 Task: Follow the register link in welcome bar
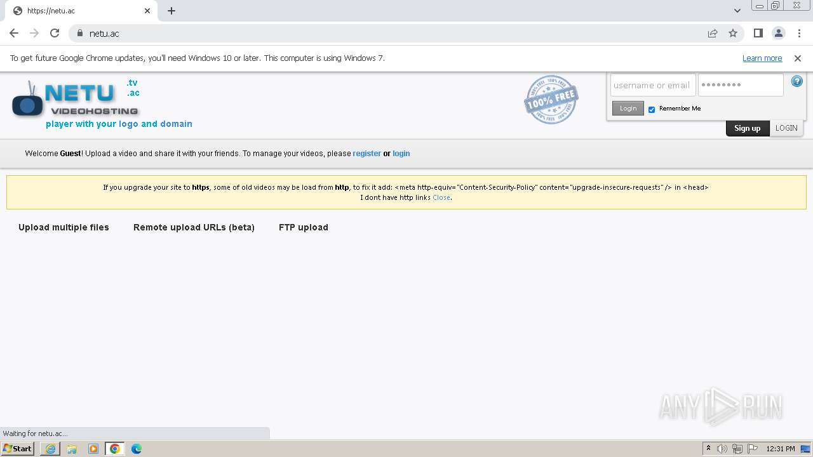[x=367, y=154]
